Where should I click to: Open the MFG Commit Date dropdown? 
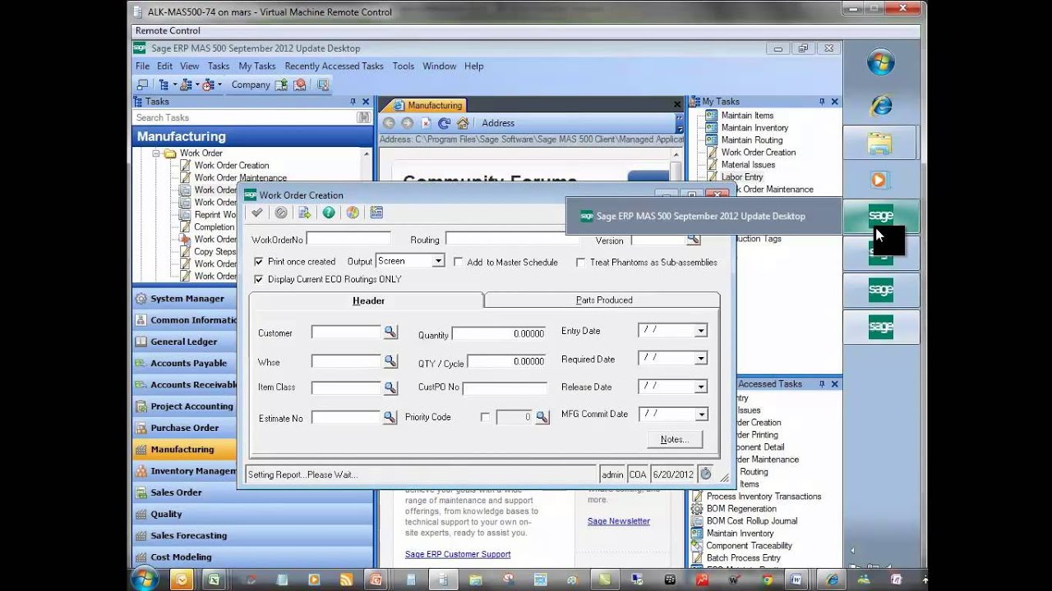pyautogui.click(x=700, y=415)
